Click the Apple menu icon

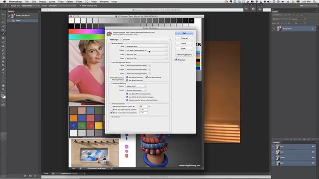click(4, 1)
